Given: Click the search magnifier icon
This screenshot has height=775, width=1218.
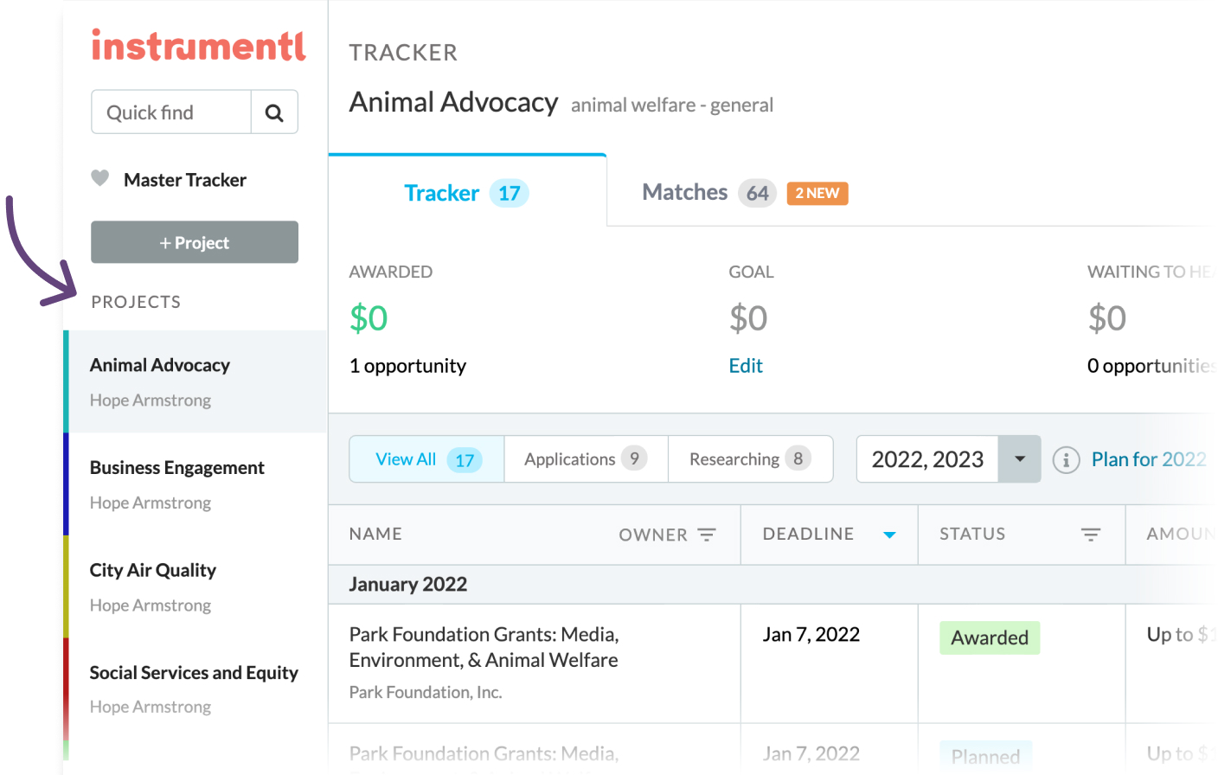Looking at the screenshot, I should coord(274,112).
